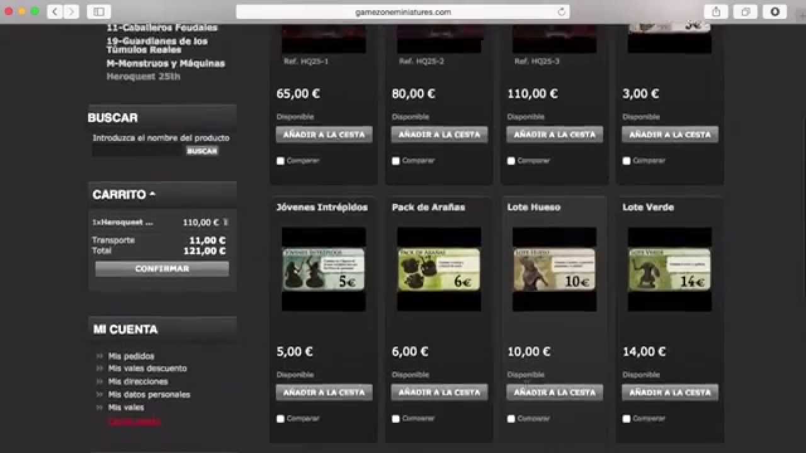The height and width of the screenshot is (453, 806).
Task: Click the 121,00 € cart total
Action: (205, 251)
